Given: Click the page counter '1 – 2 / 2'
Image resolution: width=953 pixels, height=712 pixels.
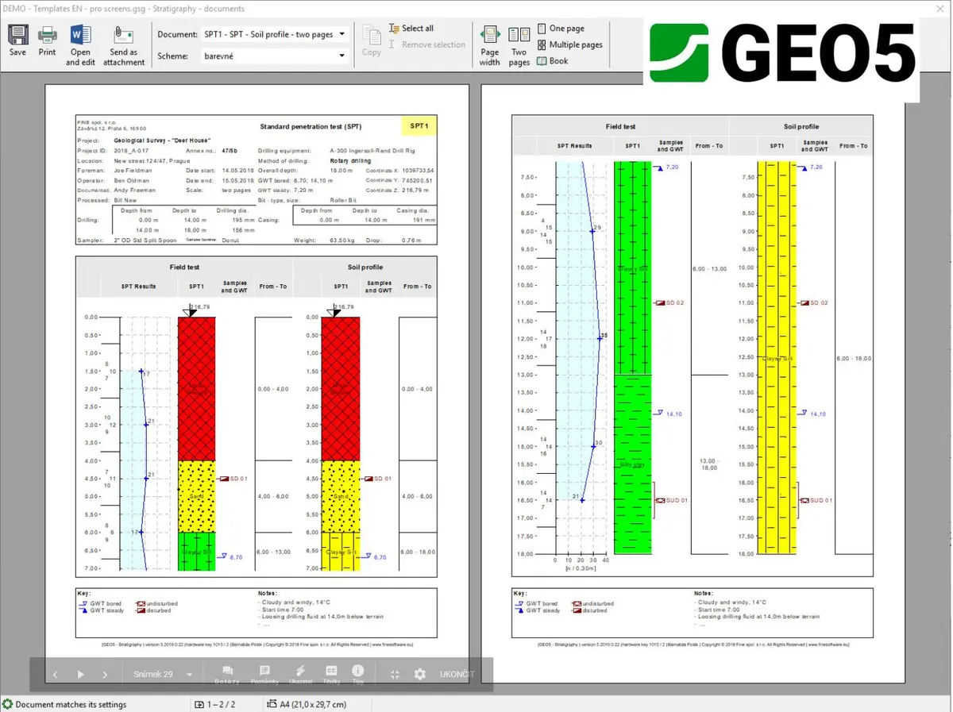Looking at the screenshot, I should [222, 704].
